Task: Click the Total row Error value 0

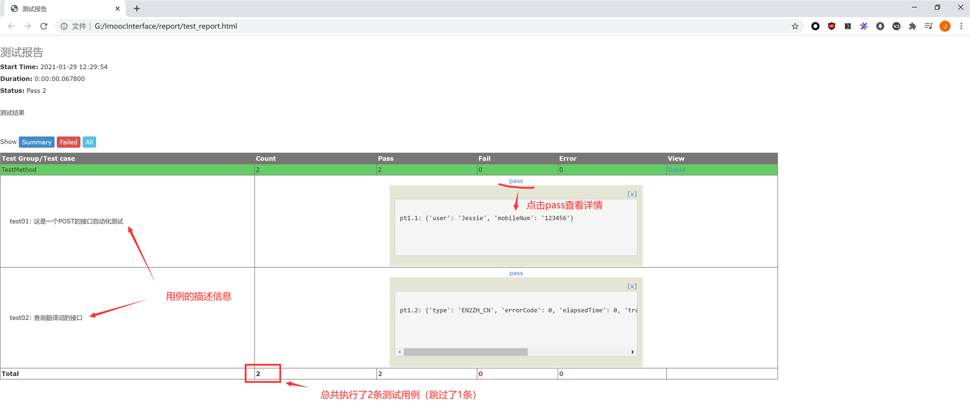Action: pos(561,374)
